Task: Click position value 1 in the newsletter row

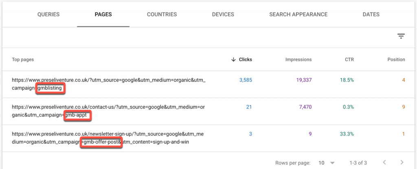Action: [404, 134]
